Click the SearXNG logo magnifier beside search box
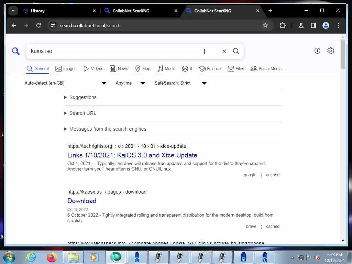The width and height of the screenshot is (352, 264). point(16,51)
